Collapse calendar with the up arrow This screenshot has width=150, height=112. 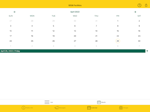(147, 51)
